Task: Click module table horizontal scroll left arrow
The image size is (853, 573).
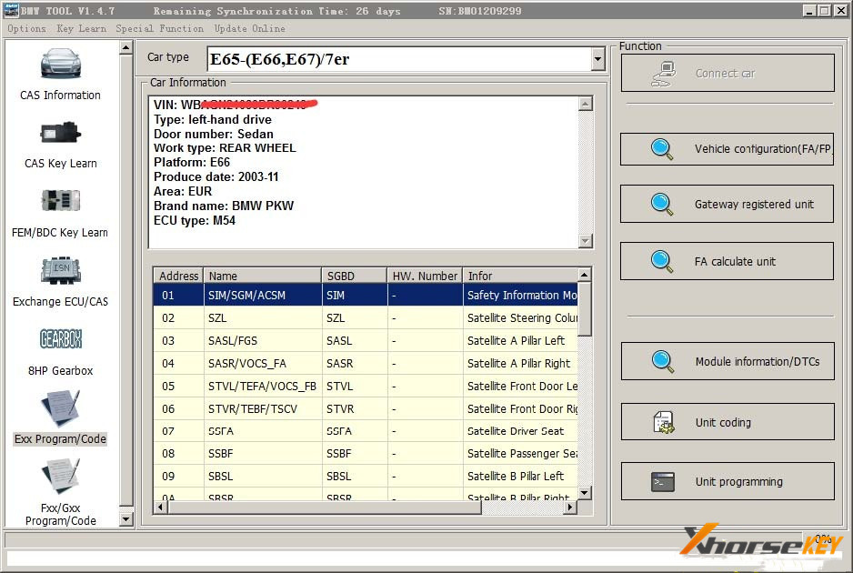Action: pyautogui.click(x=160, y=508)
